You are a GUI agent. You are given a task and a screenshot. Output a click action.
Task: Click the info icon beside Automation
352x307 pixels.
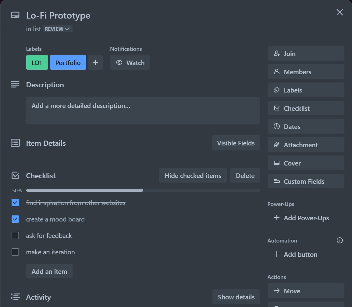(x=340, y=240)
